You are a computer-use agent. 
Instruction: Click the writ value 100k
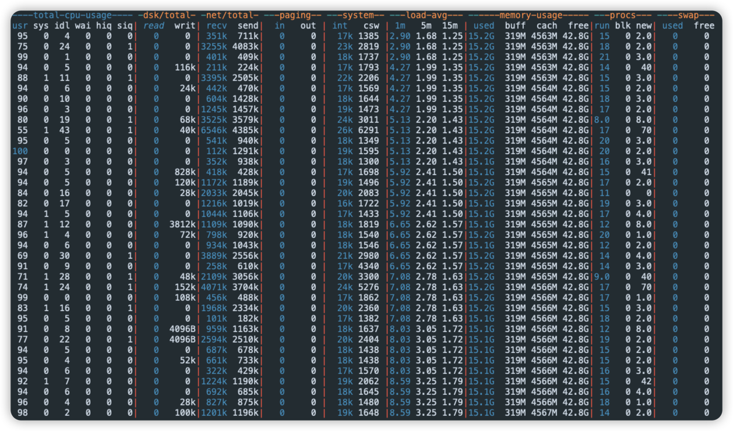coord(185,413)
